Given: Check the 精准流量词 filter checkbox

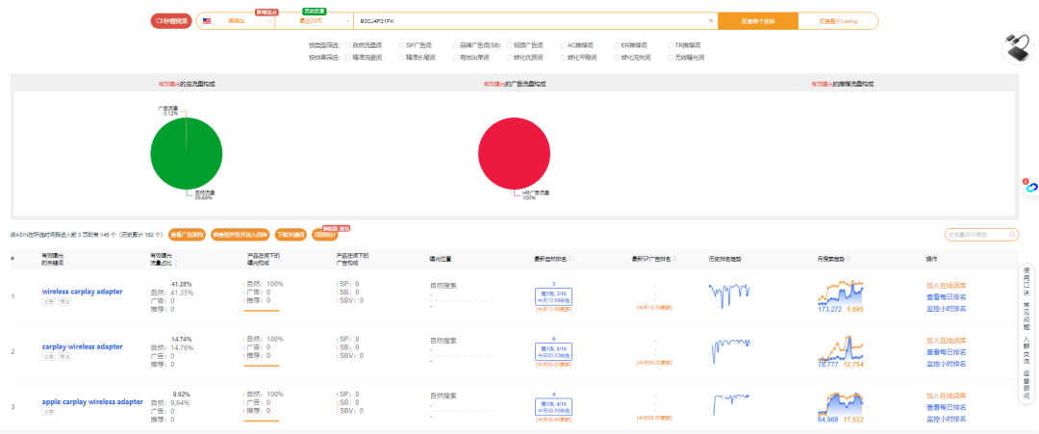Looking at the screenshot, I should [x=348, y=58].
